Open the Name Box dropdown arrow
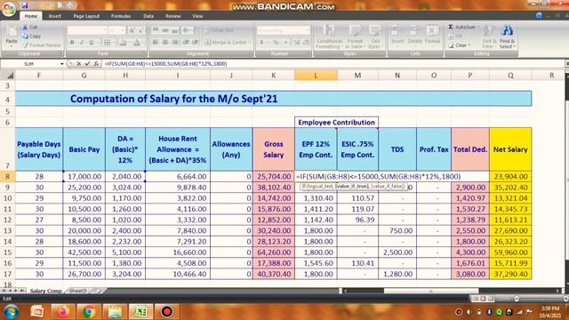The height and width of the screenshot is (320, 569). pyautogui.click(x=62, y=64)
